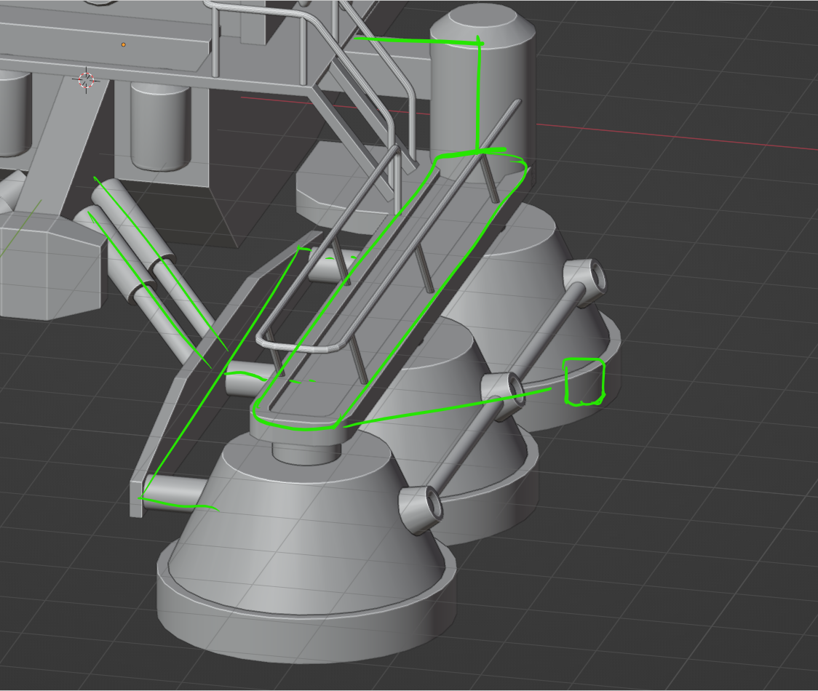The image size is (818, 691).
Task: Click the red-white 3D cursor crosshair
Action: click(x=87, y=79)
